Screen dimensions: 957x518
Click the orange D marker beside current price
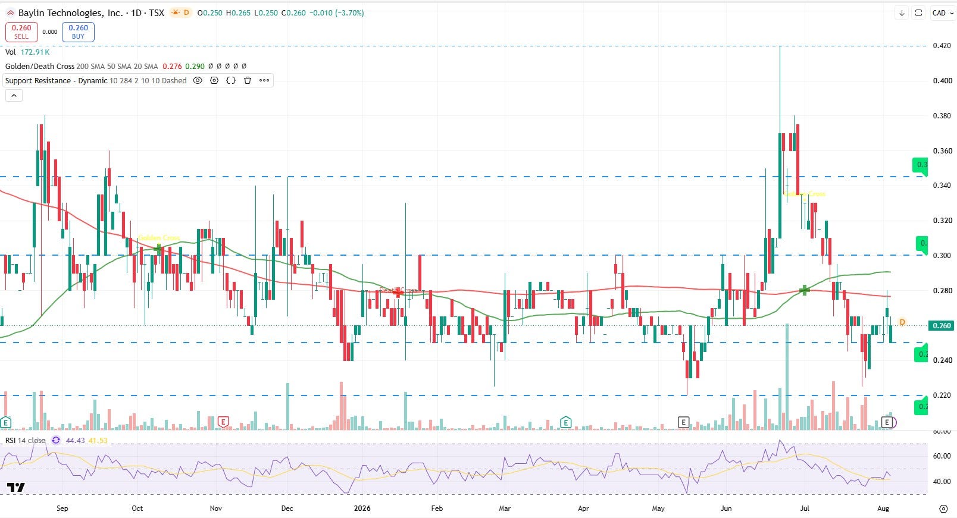(x=902, y=322)
